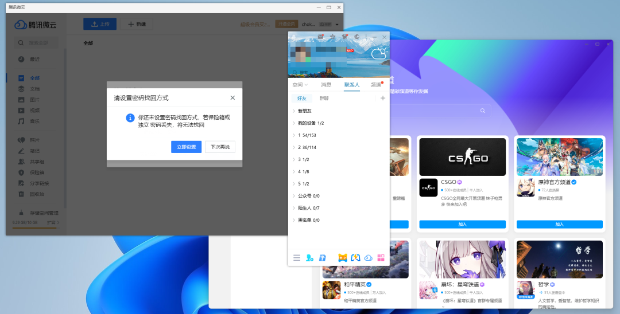Open the QQ mail envelope icon
This screenshot has height=314, width=620.
(x=321, y=37)
